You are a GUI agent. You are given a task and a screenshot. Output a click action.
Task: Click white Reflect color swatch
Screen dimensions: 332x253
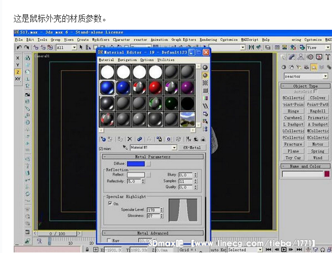[x=136, y=175]
